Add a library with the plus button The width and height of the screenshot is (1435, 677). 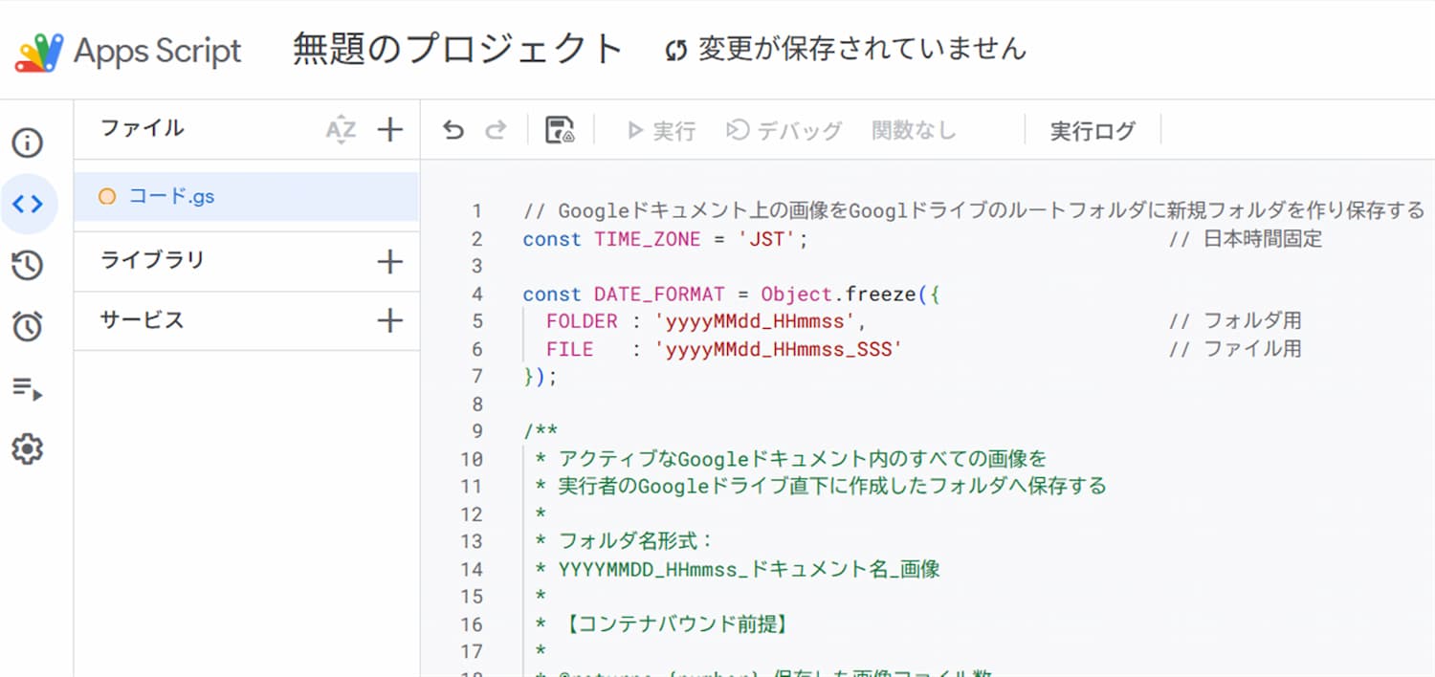pyautogui.click(x=390, y=260)
